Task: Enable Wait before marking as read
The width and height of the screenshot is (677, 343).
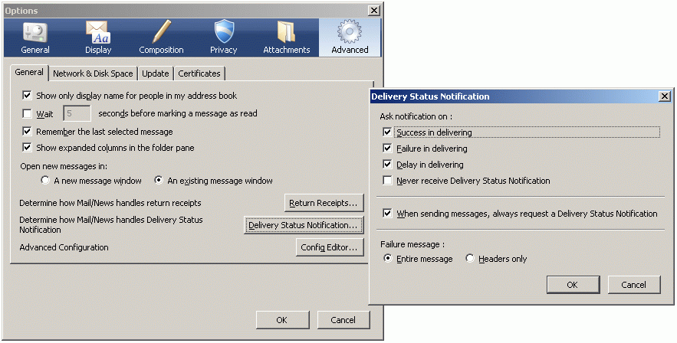Action: (x=27, y=114)
